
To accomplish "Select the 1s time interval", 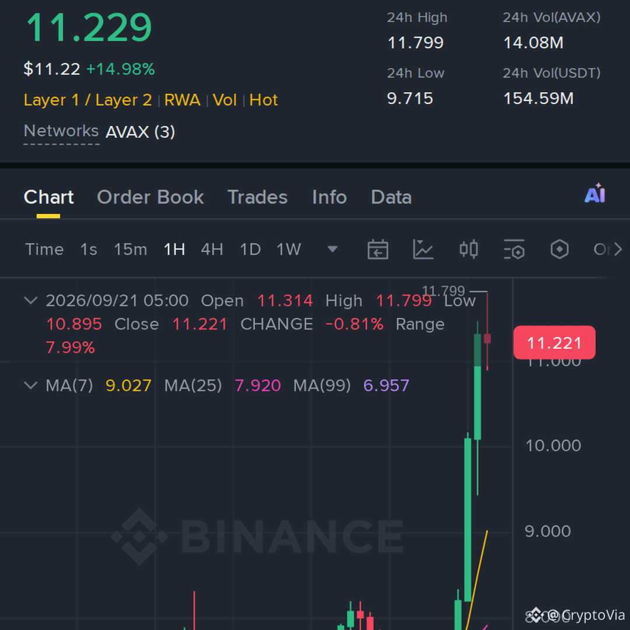I will [x=89, y=250].
